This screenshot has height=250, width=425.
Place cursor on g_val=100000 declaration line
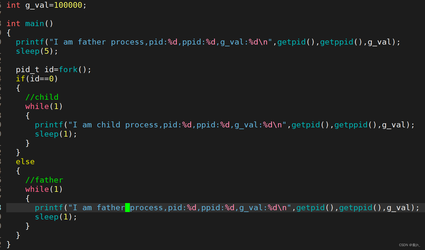tap(46, 5)
